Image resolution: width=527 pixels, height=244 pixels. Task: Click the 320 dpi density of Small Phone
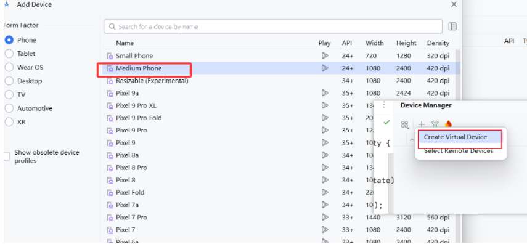click(x=438, y=56)
